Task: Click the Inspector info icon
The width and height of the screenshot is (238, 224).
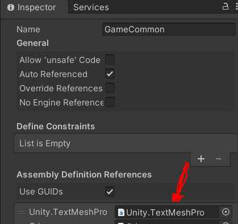Action: [11, 7]
